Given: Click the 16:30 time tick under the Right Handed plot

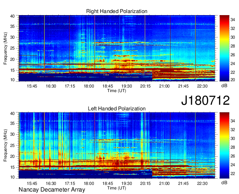Looking at the screenshot, I should pos(51,86).
